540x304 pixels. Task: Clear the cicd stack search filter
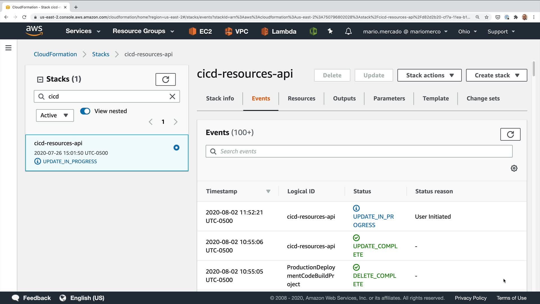tap(172, 97)
